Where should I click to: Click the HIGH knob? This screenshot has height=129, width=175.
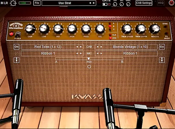click(x=72, y=29)
